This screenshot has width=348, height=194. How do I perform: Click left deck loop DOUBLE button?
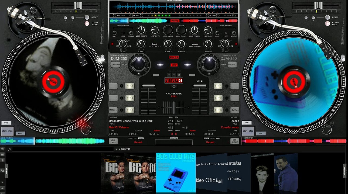(131, 33)
